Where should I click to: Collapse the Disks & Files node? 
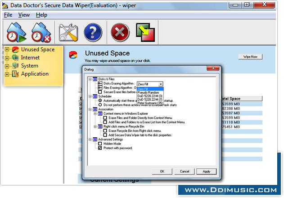coord(90,79)
